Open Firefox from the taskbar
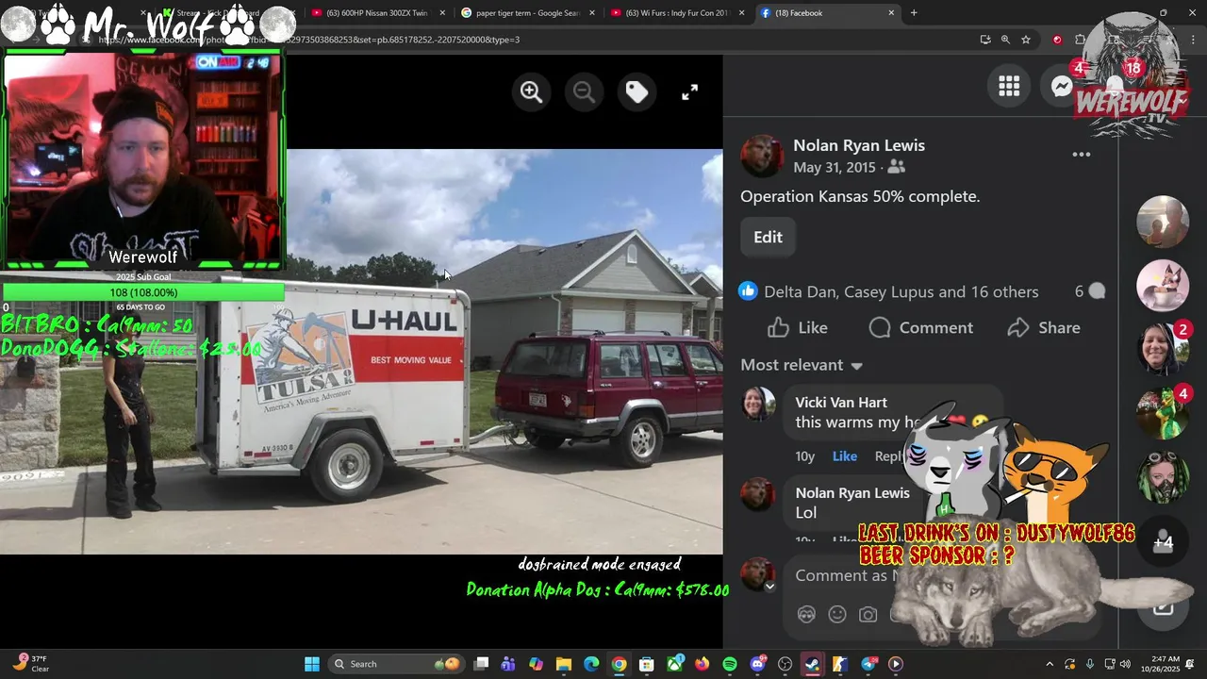Viewport: 1207px width, 679px height. point(702,664)
